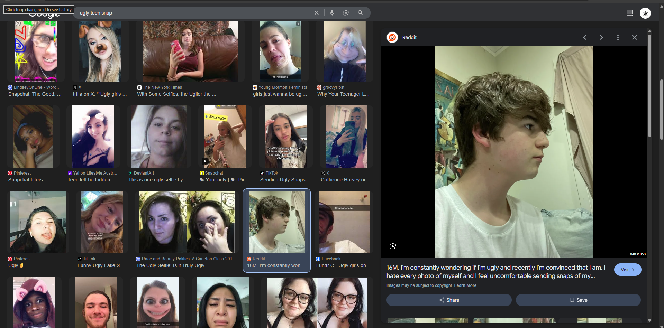Image resolution: width=664 pixels, height=328 pixels.
Task: Open the Carleton Class 'Ugly Selfie' thumbnail
Action: pyautogui.click(x=187, y=222)
